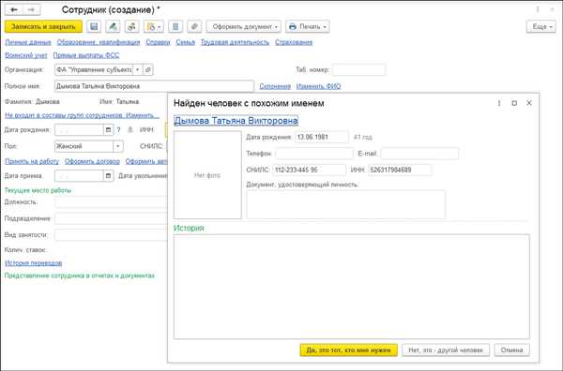Open the Печать print menu
The image size is (563, 371).
(308, 26)
